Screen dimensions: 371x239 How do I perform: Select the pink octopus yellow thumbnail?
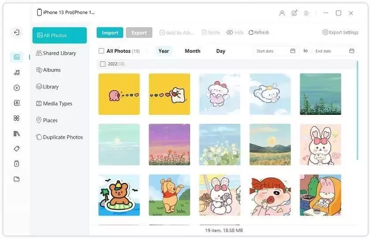(x=119, y=94)
